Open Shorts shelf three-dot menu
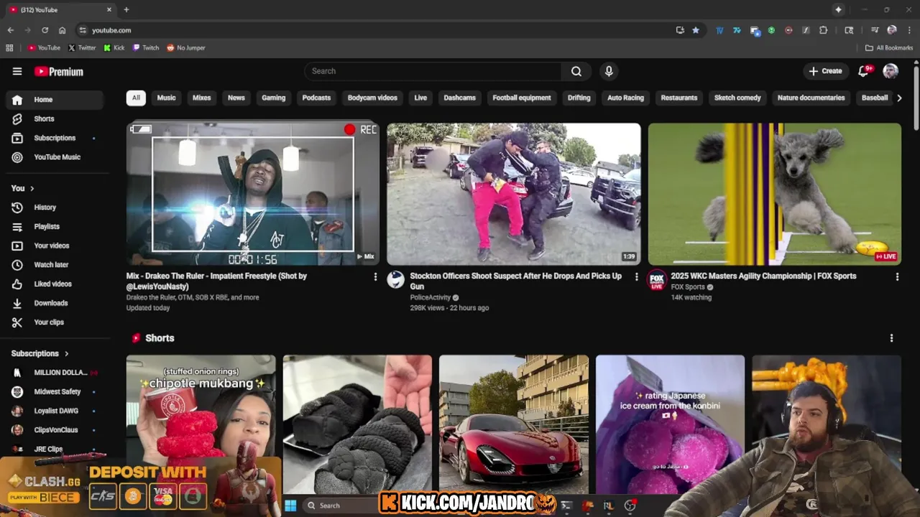 (891, 338)
